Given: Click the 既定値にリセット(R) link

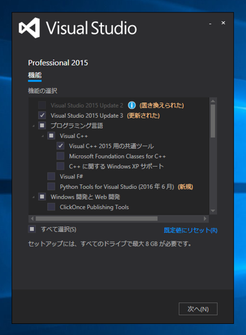Looking at the screenshot, I should [191, 230].
